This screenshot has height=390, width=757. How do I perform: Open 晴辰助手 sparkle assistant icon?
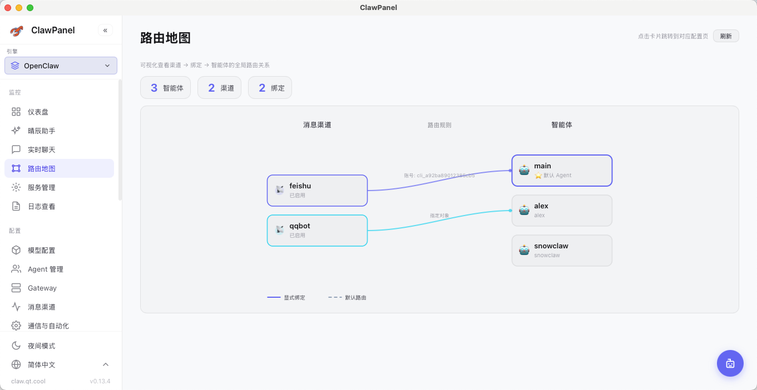pos(16,131)
